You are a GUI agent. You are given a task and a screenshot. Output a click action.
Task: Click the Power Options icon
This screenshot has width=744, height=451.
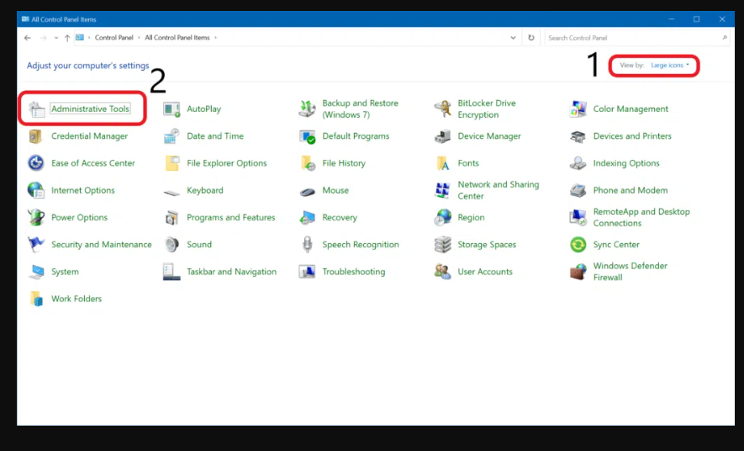[36, 218]
